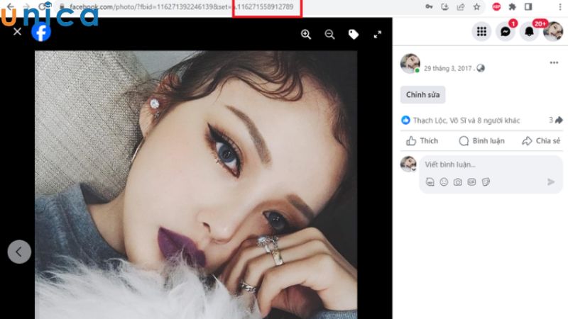The width and height of the screenshot is (568, 319).
Task: Zoom in on the photo
Action: coord(306,34)
